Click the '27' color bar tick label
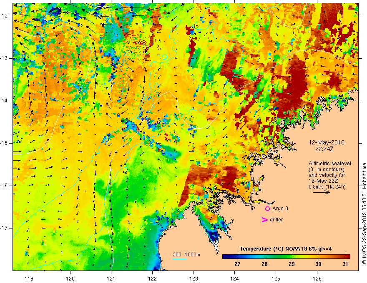Image resolution: width=367 pixels, height=283 pixels. [237, 264]
